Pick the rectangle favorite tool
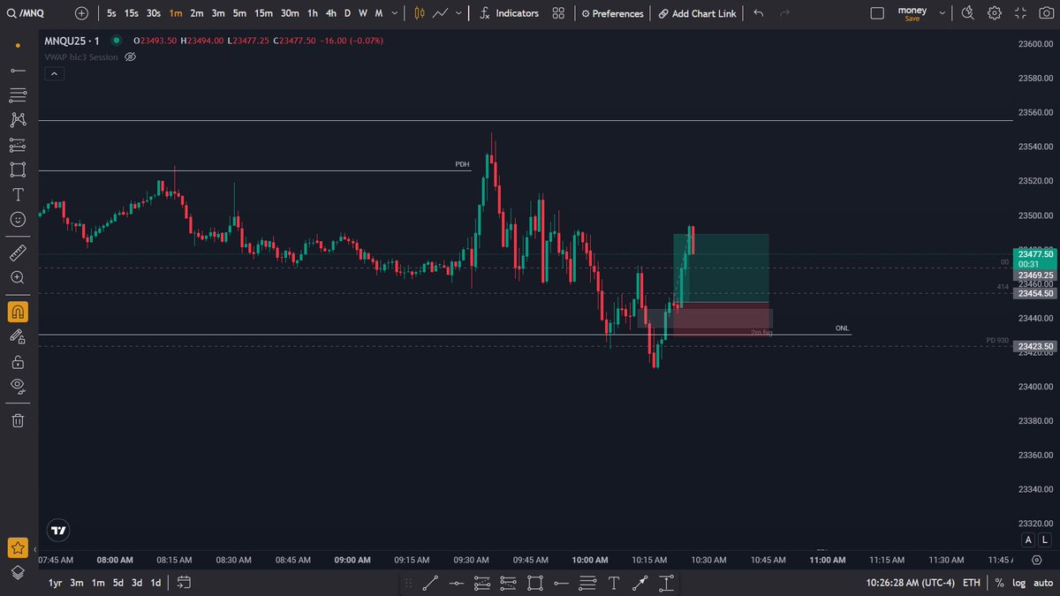This screenshot has height=596, width=1060. [x=535, y=583]
